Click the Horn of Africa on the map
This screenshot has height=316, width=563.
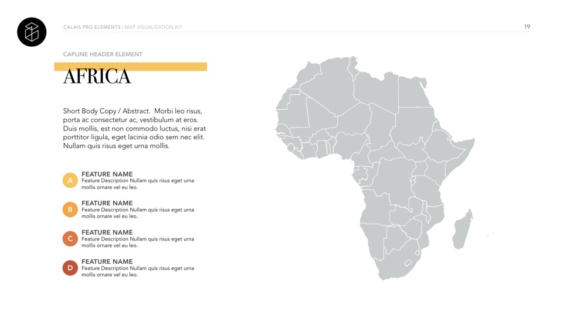point(462,145)
